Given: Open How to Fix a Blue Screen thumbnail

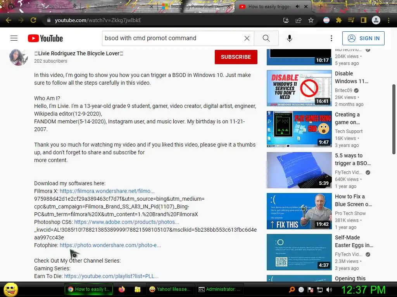Looking at the screenshot, I should 299,211.
